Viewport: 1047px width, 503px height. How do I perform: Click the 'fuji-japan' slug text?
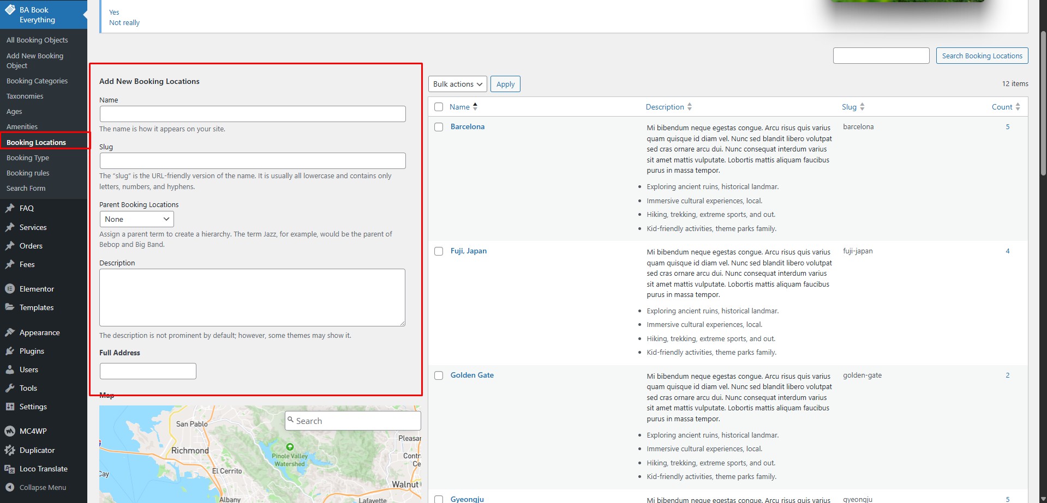pyautogui.click(x=858, y=251)
